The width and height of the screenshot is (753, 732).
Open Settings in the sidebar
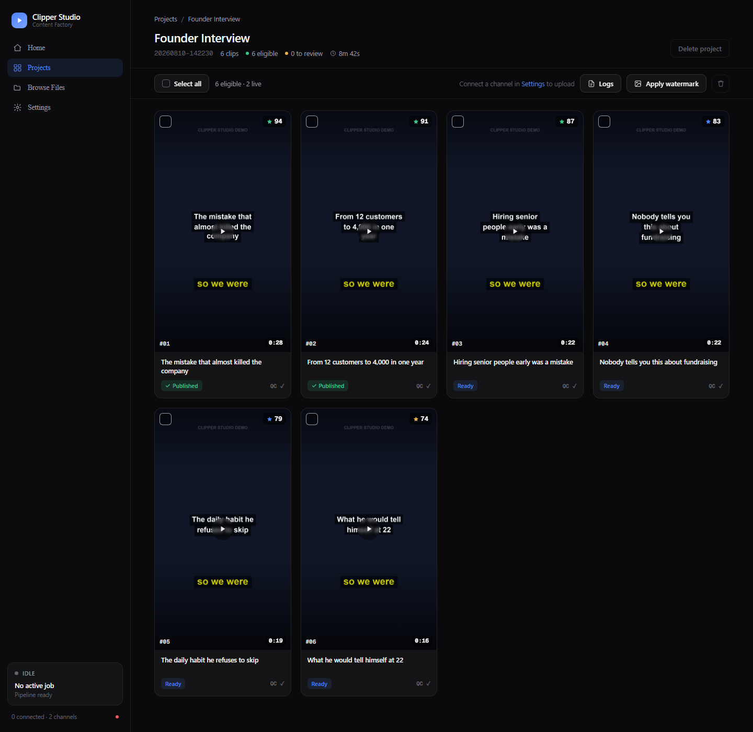(65, 107)
